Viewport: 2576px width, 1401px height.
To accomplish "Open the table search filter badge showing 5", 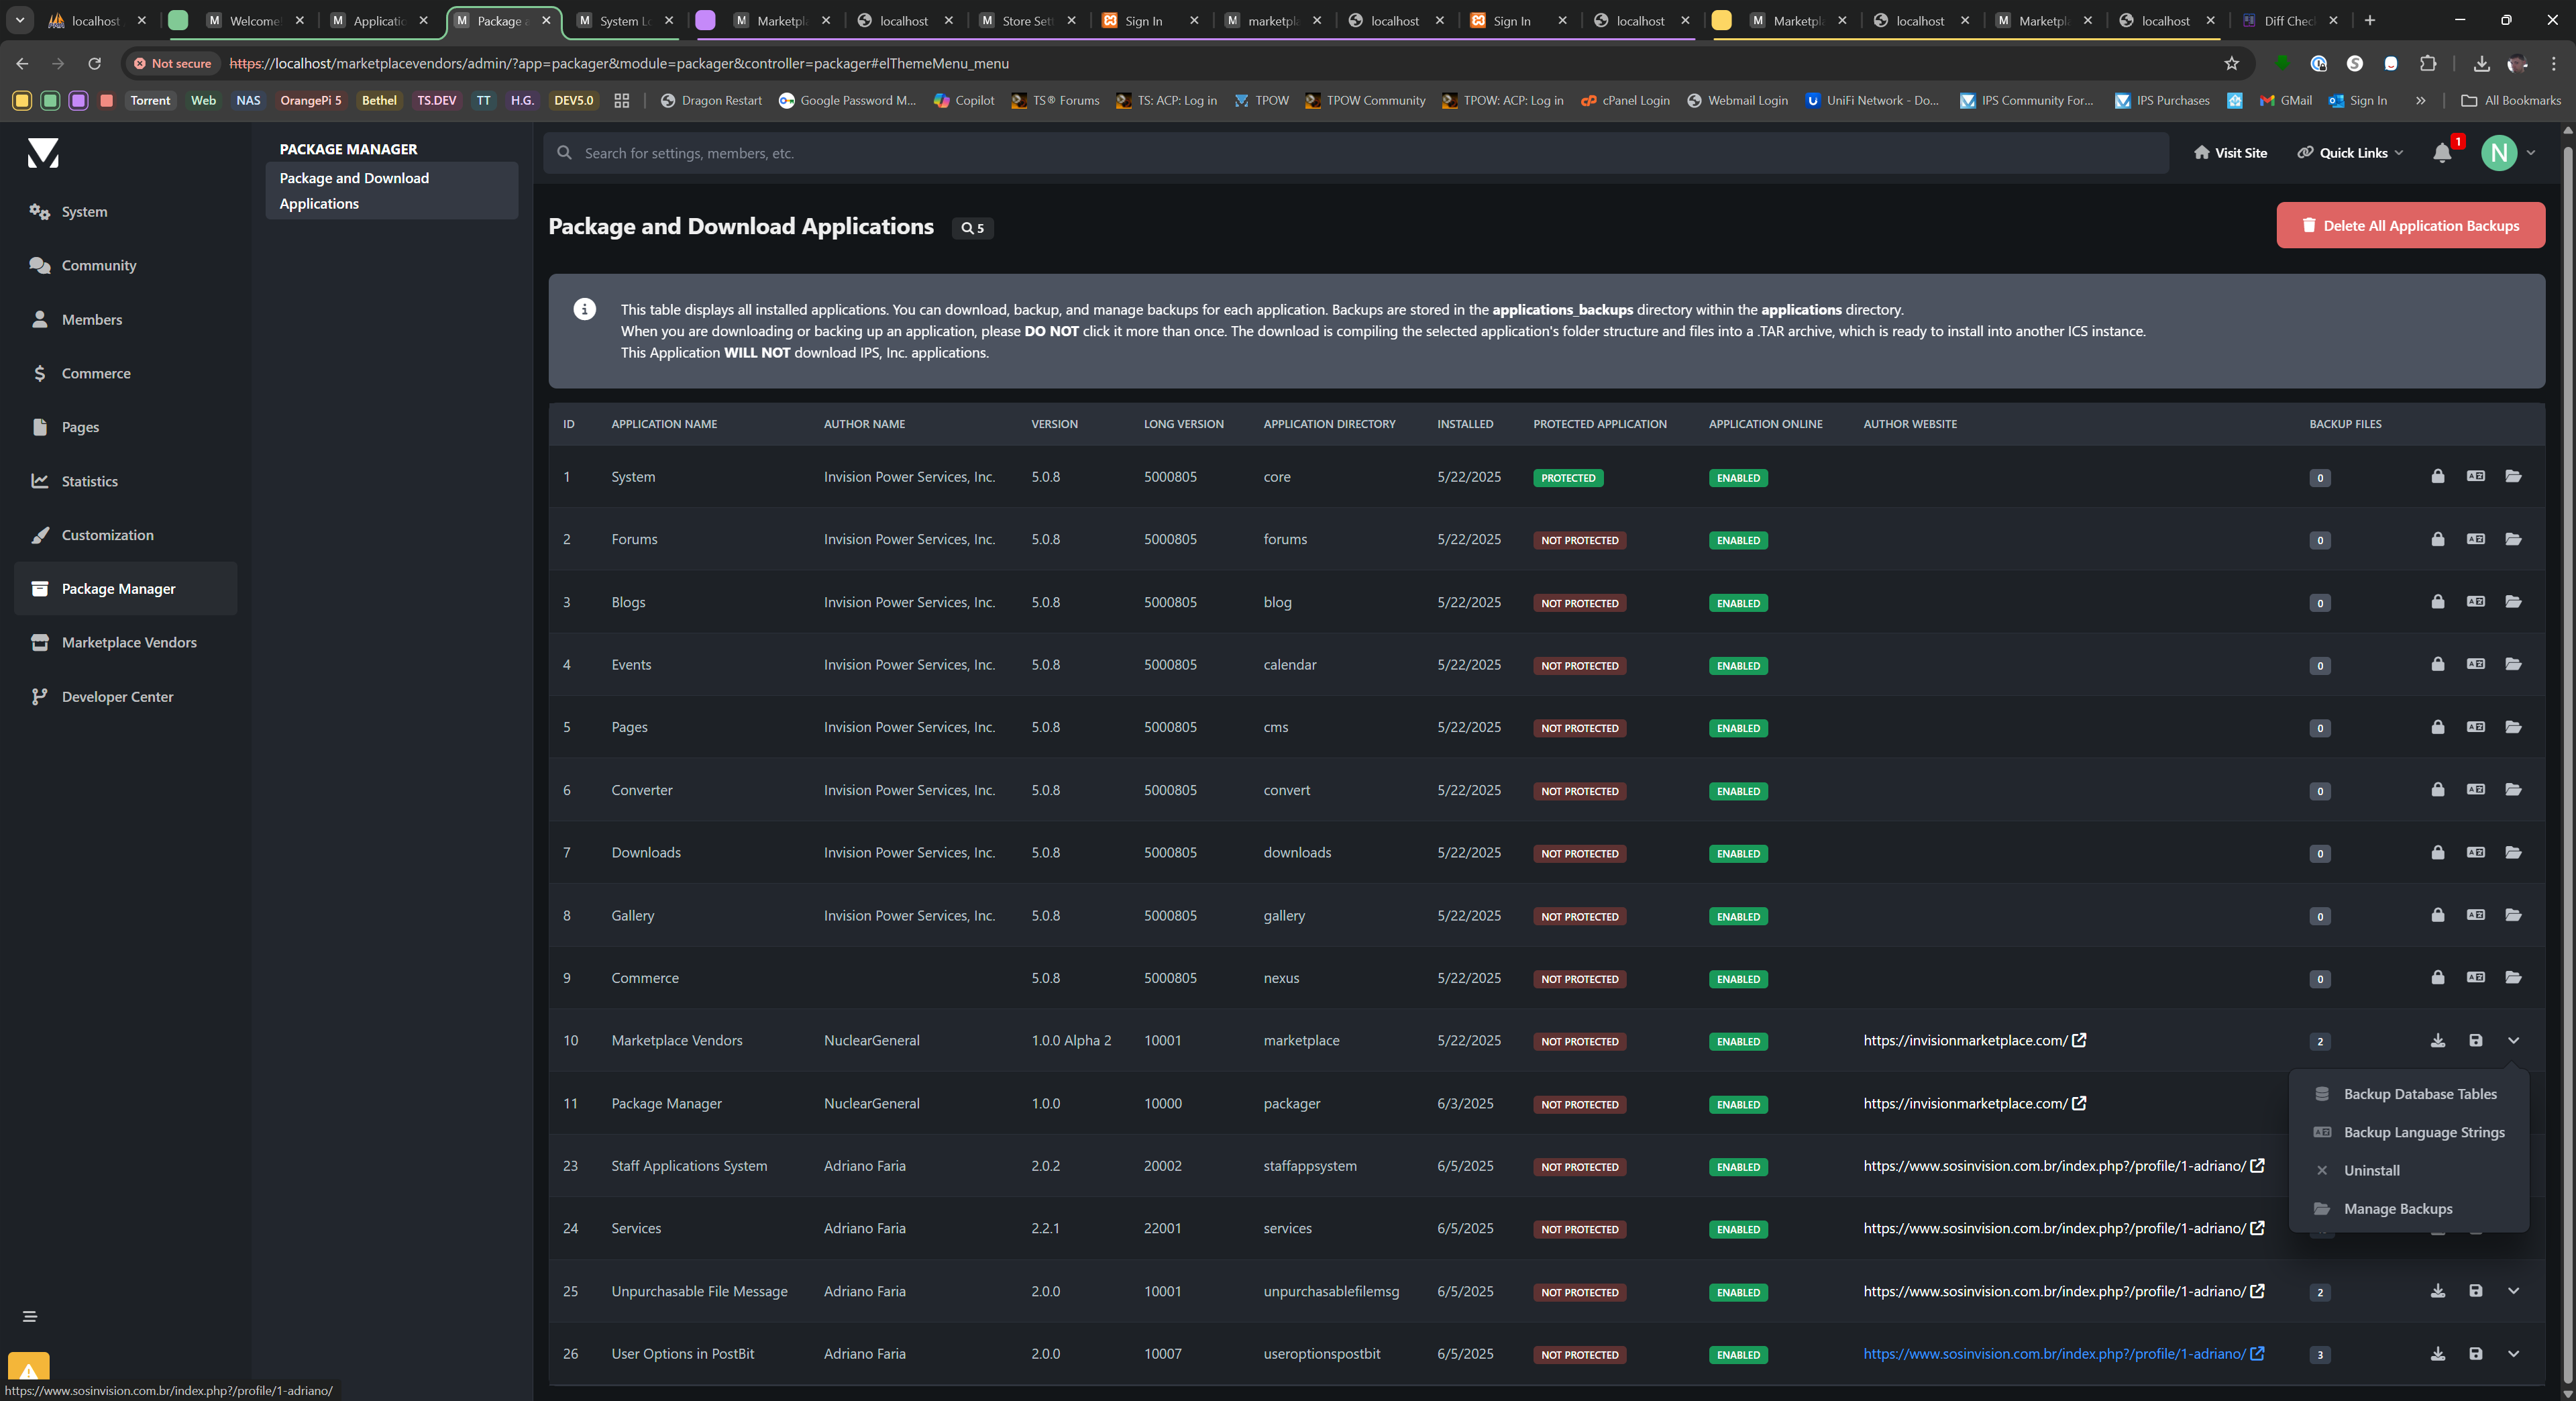I will click(973, 228).
